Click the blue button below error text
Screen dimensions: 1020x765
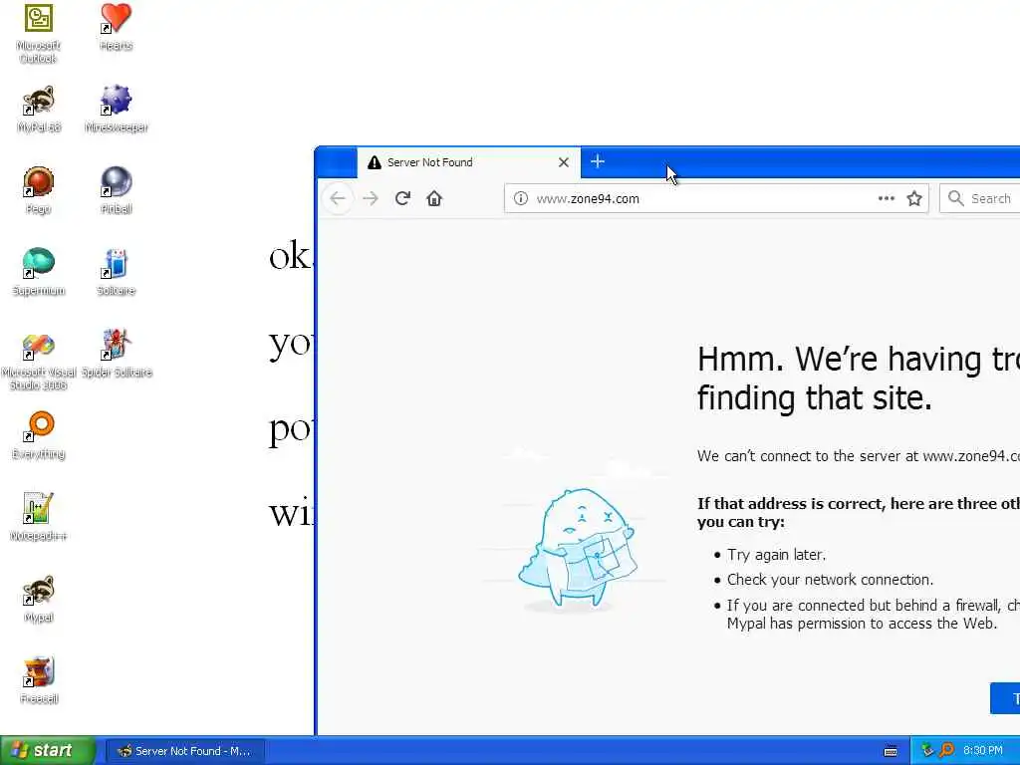[x=1005, y=698]
